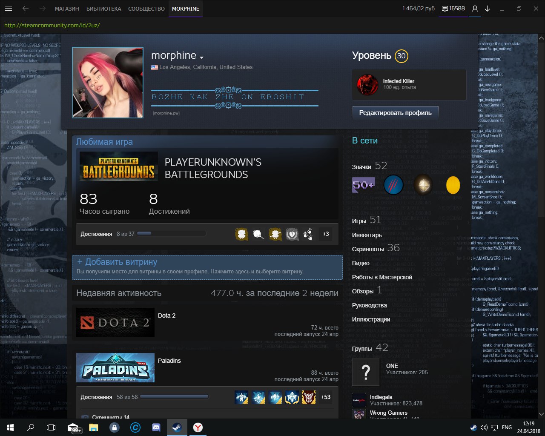Viewport: 545px width, 436px height.
Task: Expand the morphine username dropdown arrow
Action: pyautogui.click(x=202, y=57)
